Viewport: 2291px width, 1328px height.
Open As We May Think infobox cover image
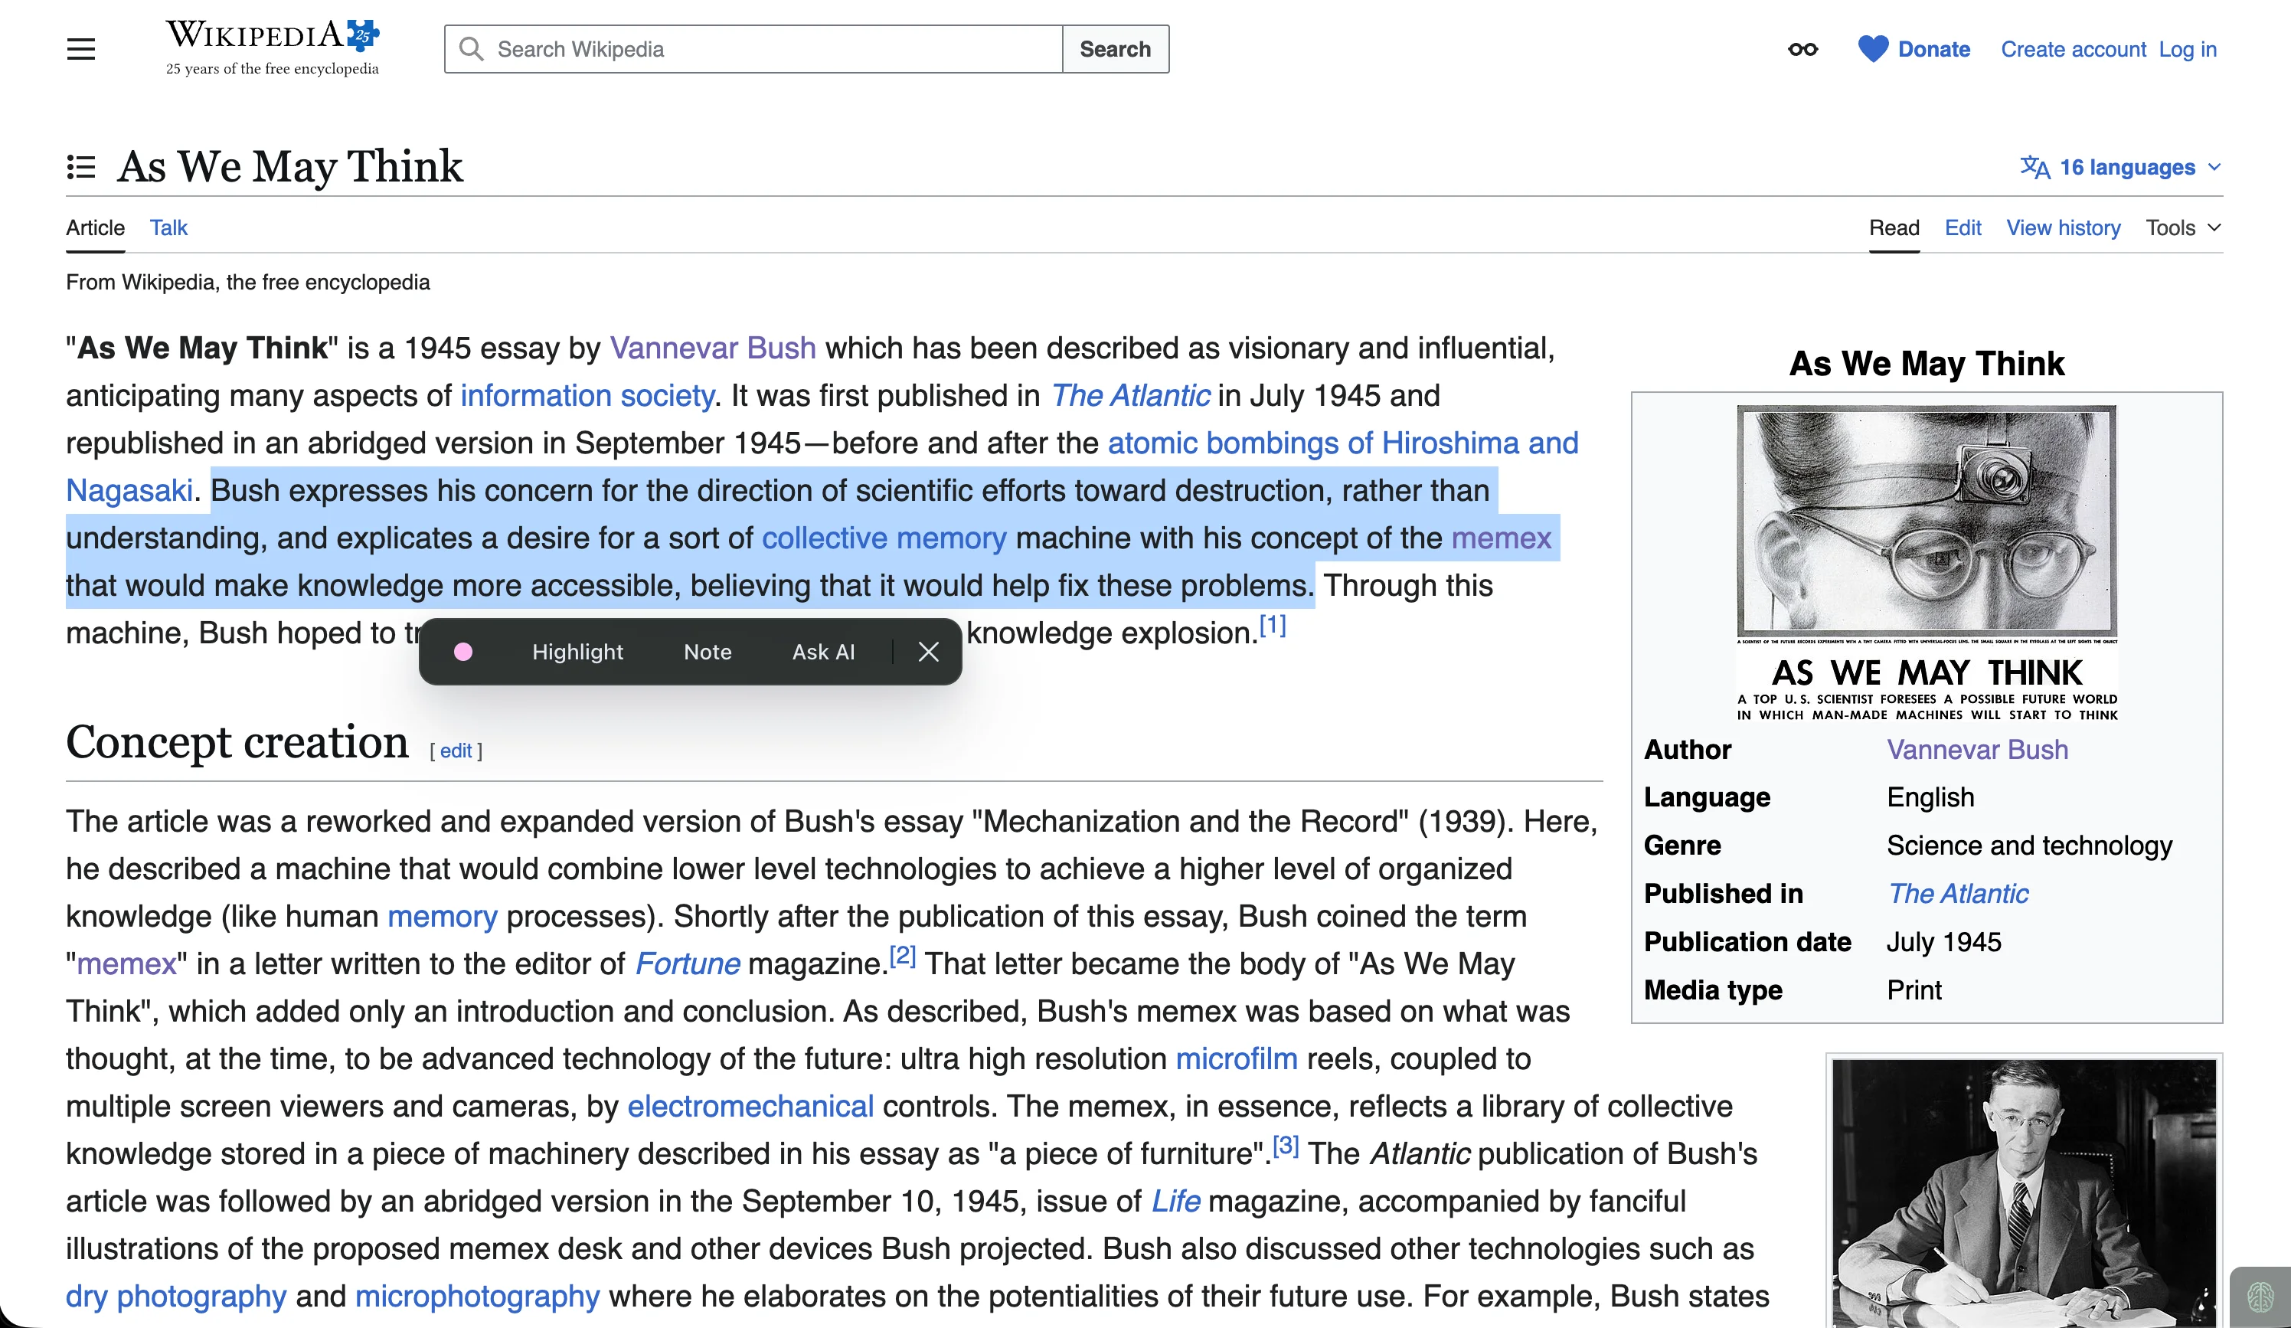click(x=1927, y=564)
